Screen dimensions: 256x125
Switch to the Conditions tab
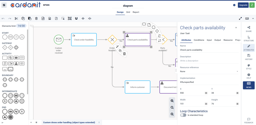(x=199, y=40)
